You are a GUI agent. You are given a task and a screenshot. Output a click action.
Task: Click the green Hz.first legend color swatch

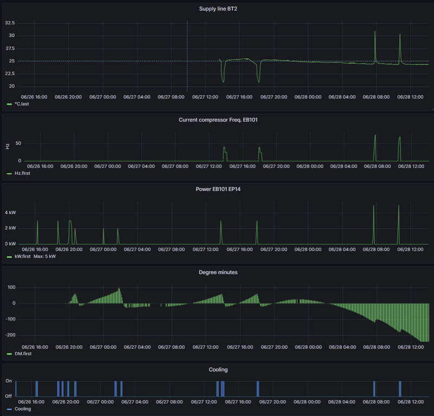point(9,173)
